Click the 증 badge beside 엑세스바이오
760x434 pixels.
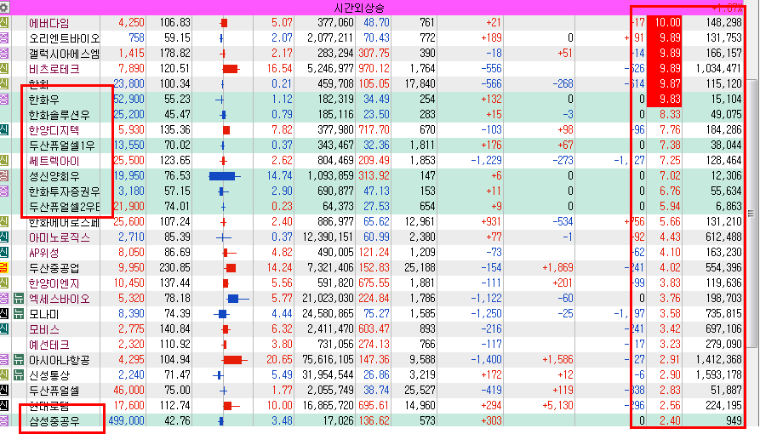pos(4,299)
